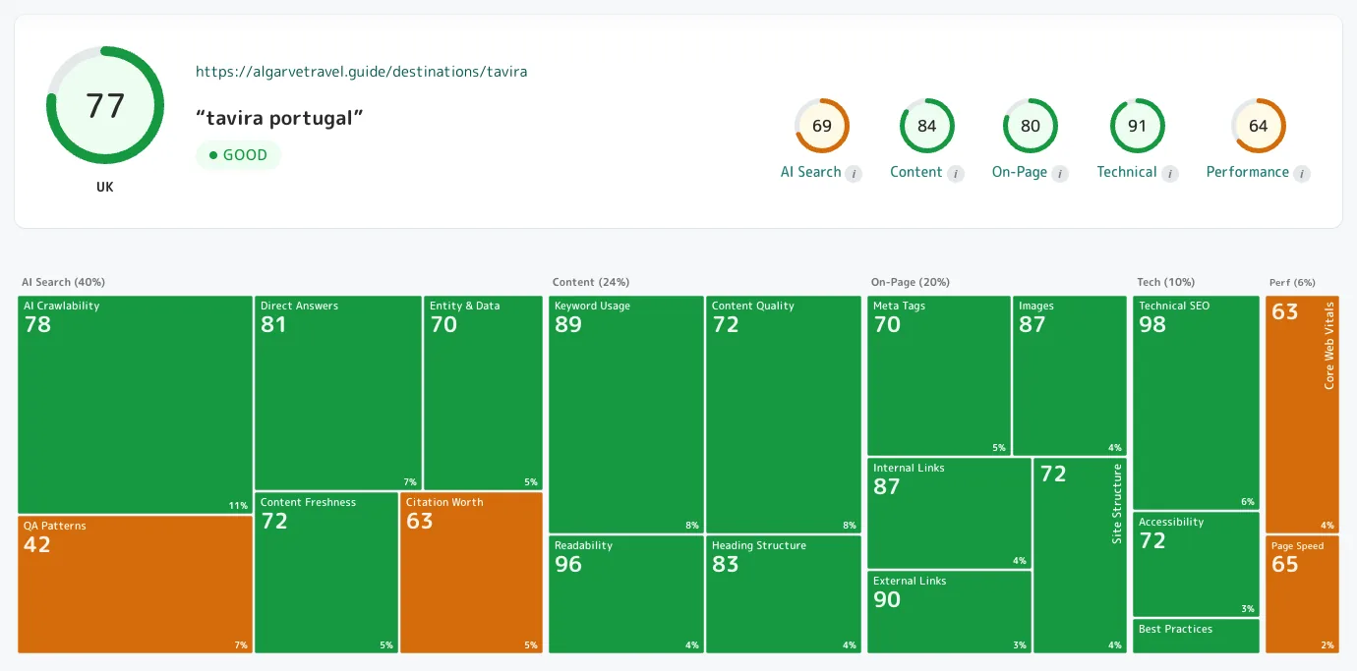Screen dimensions: 1357x671
Task: Open the Citation Worth orange tile
Action: (x=472, y=573)
